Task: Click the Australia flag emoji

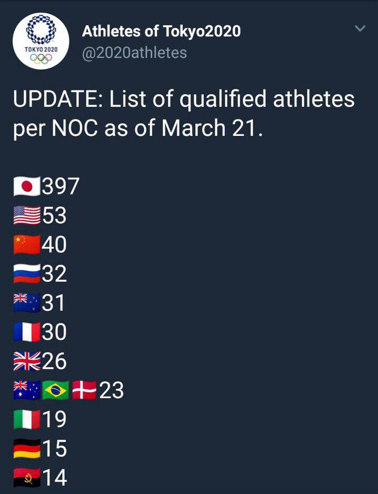Action: pos(27,391)
